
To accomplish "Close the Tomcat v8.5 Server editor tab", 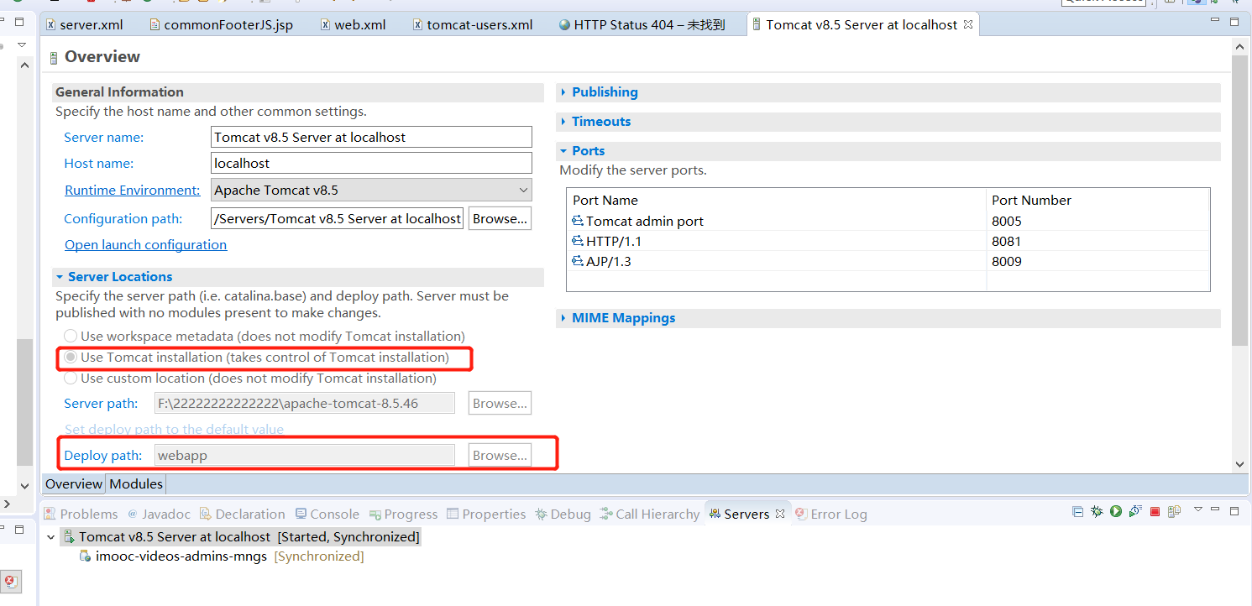I will [x=967, y=24].
